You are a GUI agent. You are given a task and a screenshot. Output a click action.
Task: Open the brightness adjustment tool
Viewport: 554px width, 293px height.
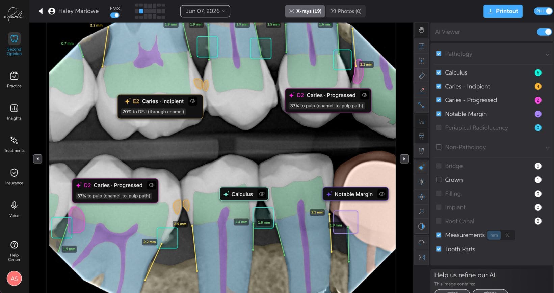point(421,182)
